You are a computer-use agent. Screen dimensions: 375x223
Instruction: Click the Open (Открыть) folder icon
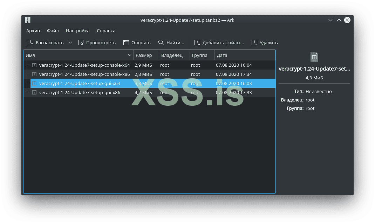coord(126,42)
